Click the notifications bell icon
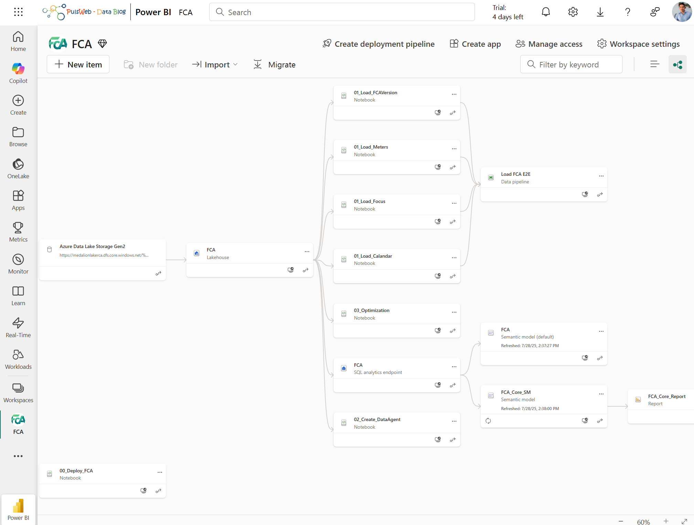Viewport: 694px width, 525px height. point(546,12)
